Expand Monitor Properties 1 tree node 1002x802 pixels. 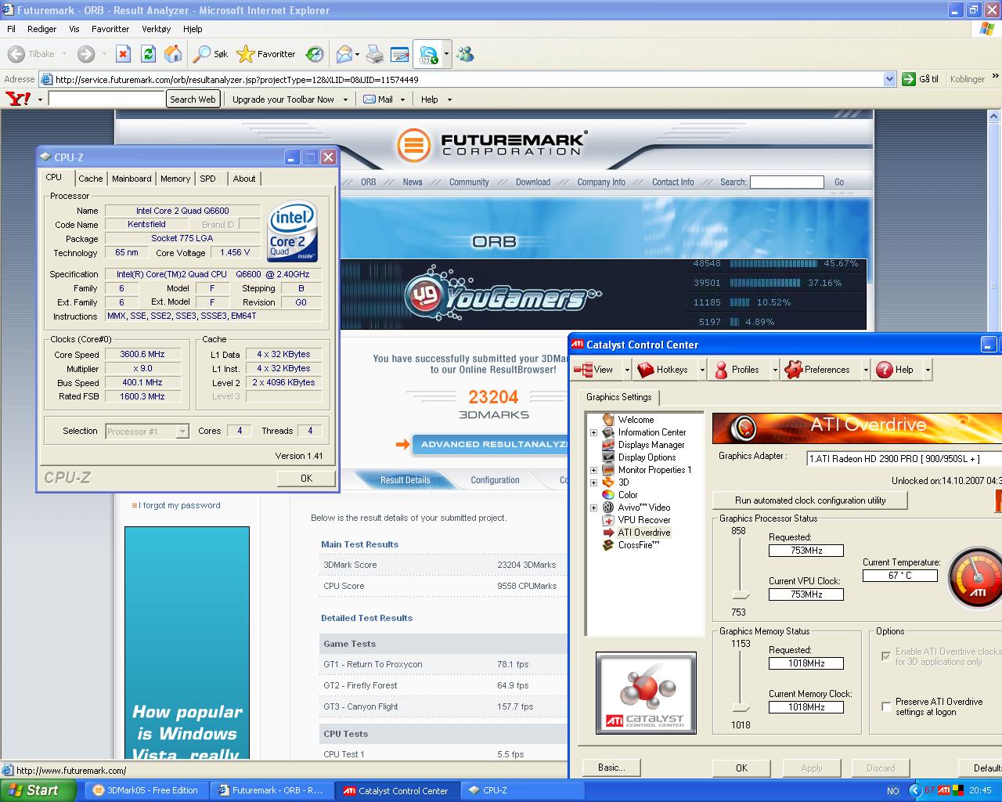(x=593, y=470)
